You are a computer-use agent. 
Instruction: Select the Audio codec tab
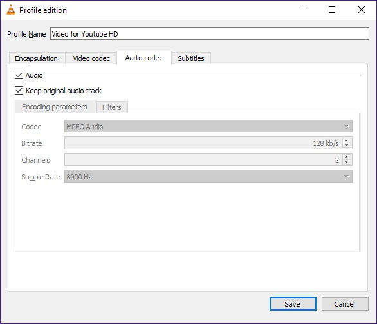143,58
